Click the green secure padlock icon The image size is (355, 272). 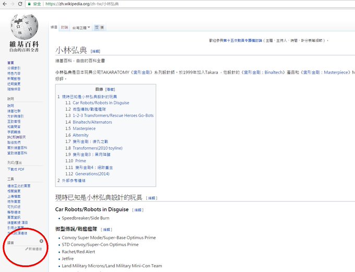click(x=29, y=4)
